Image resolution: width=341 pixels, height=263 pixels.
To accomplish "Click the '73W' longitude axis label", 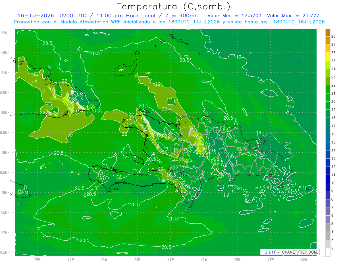I will (137, 259).
